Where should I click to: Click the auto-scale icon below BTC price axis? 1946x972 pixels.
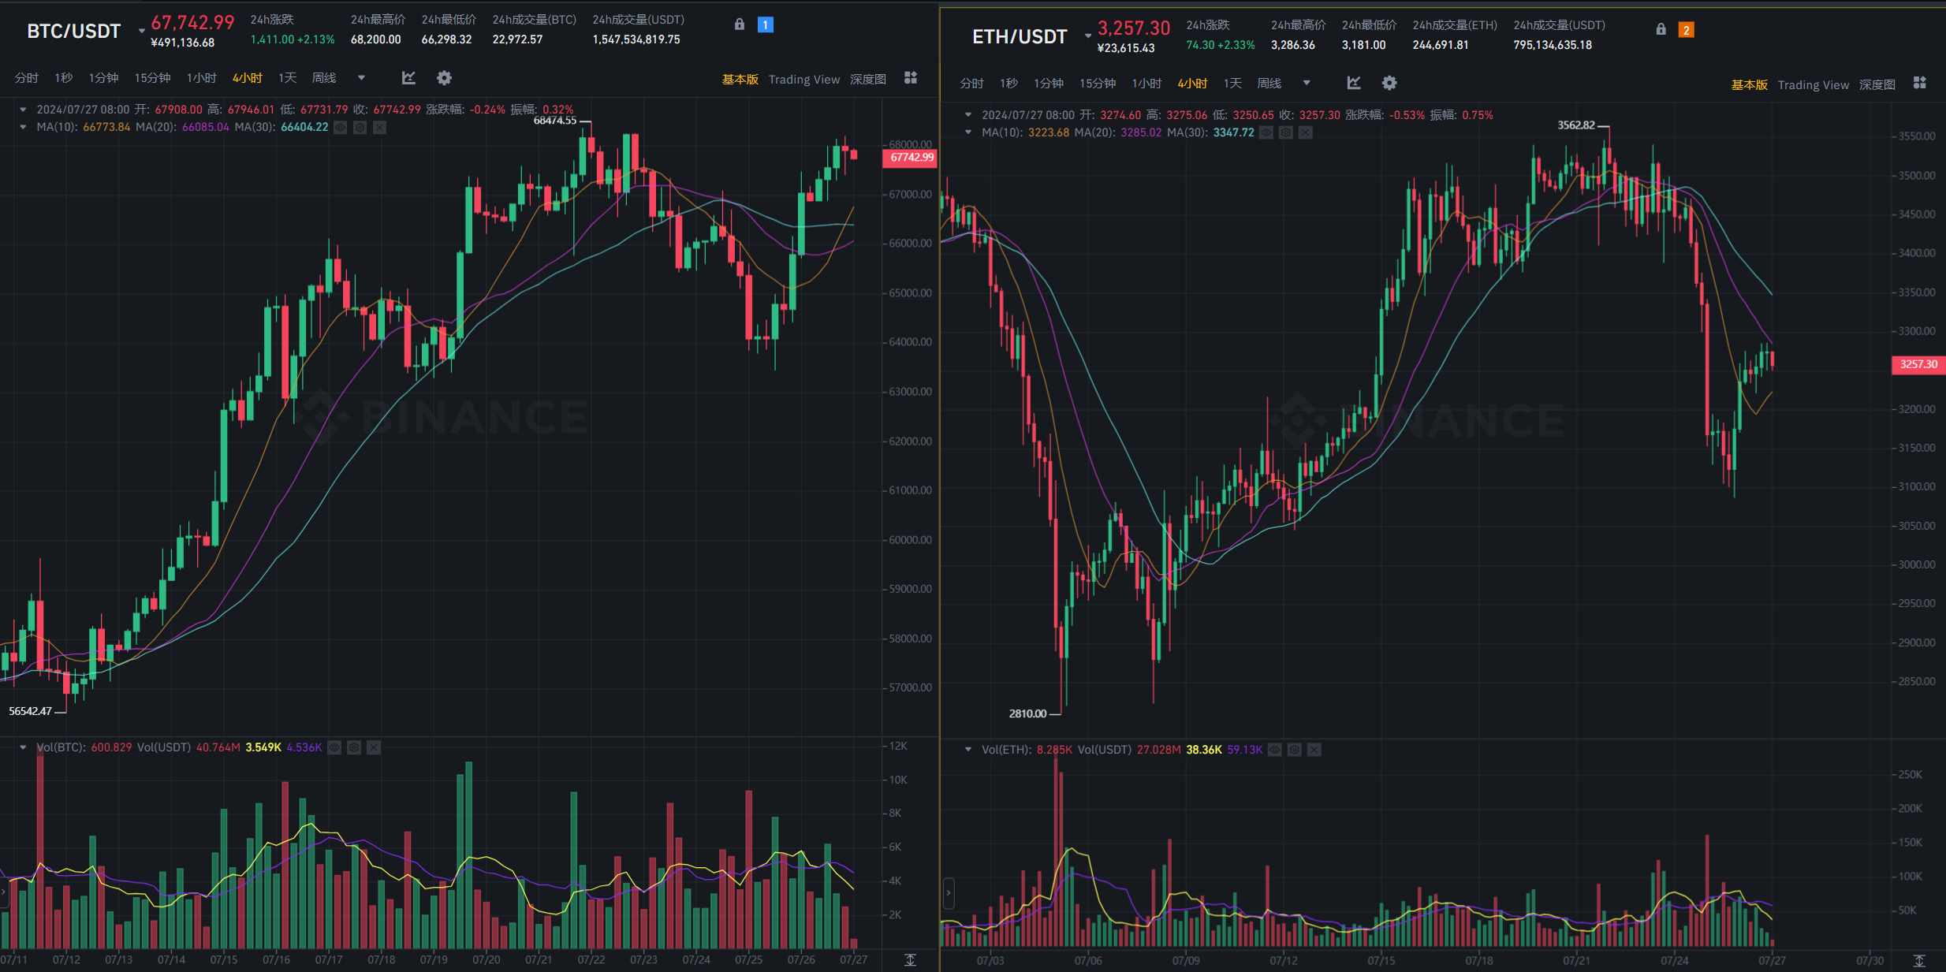coord(910,959)
